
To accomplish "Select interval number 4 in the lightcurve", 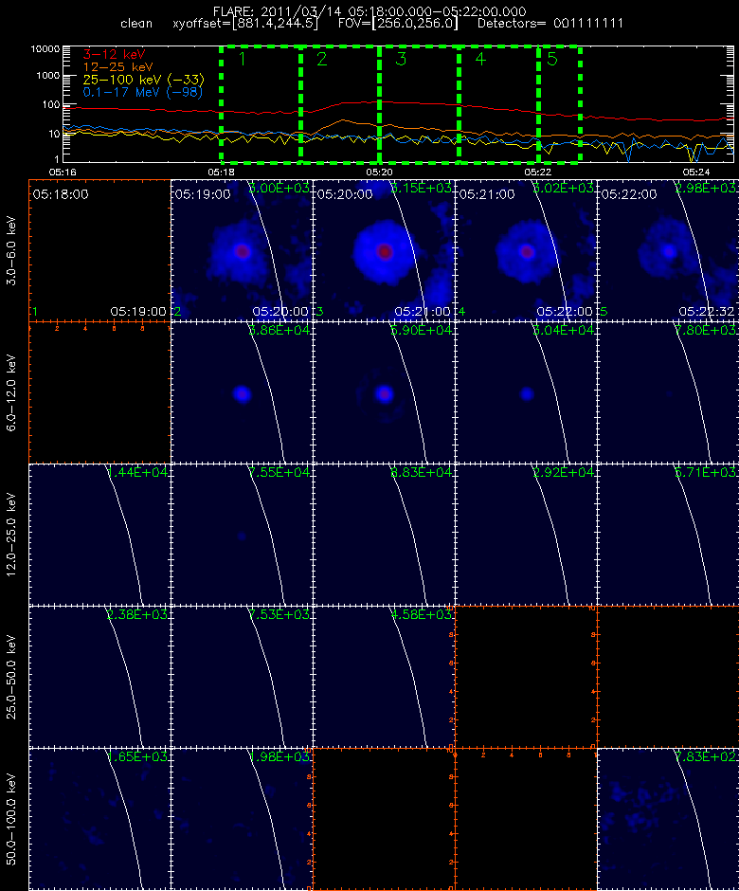I will tap(480, 59).
